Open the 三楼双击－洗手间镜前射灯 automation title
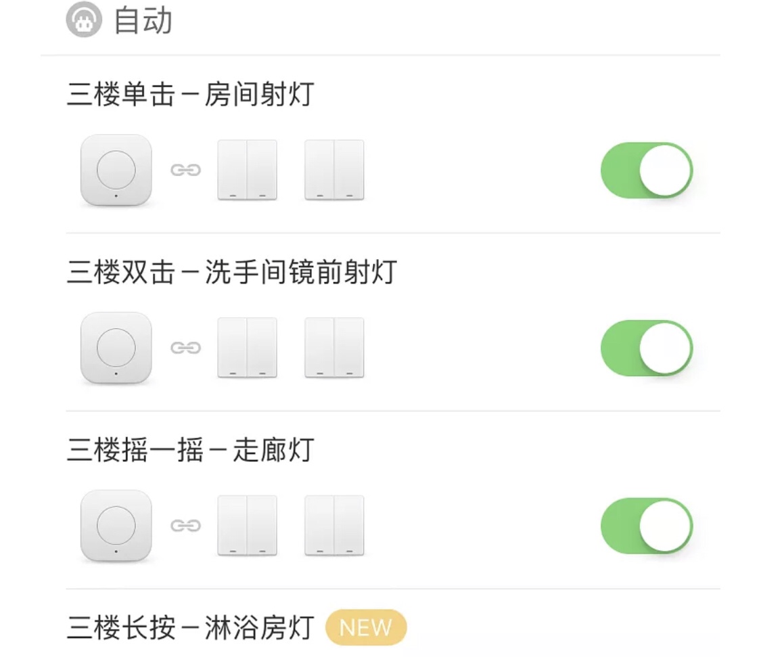 [x=232, y=272]
